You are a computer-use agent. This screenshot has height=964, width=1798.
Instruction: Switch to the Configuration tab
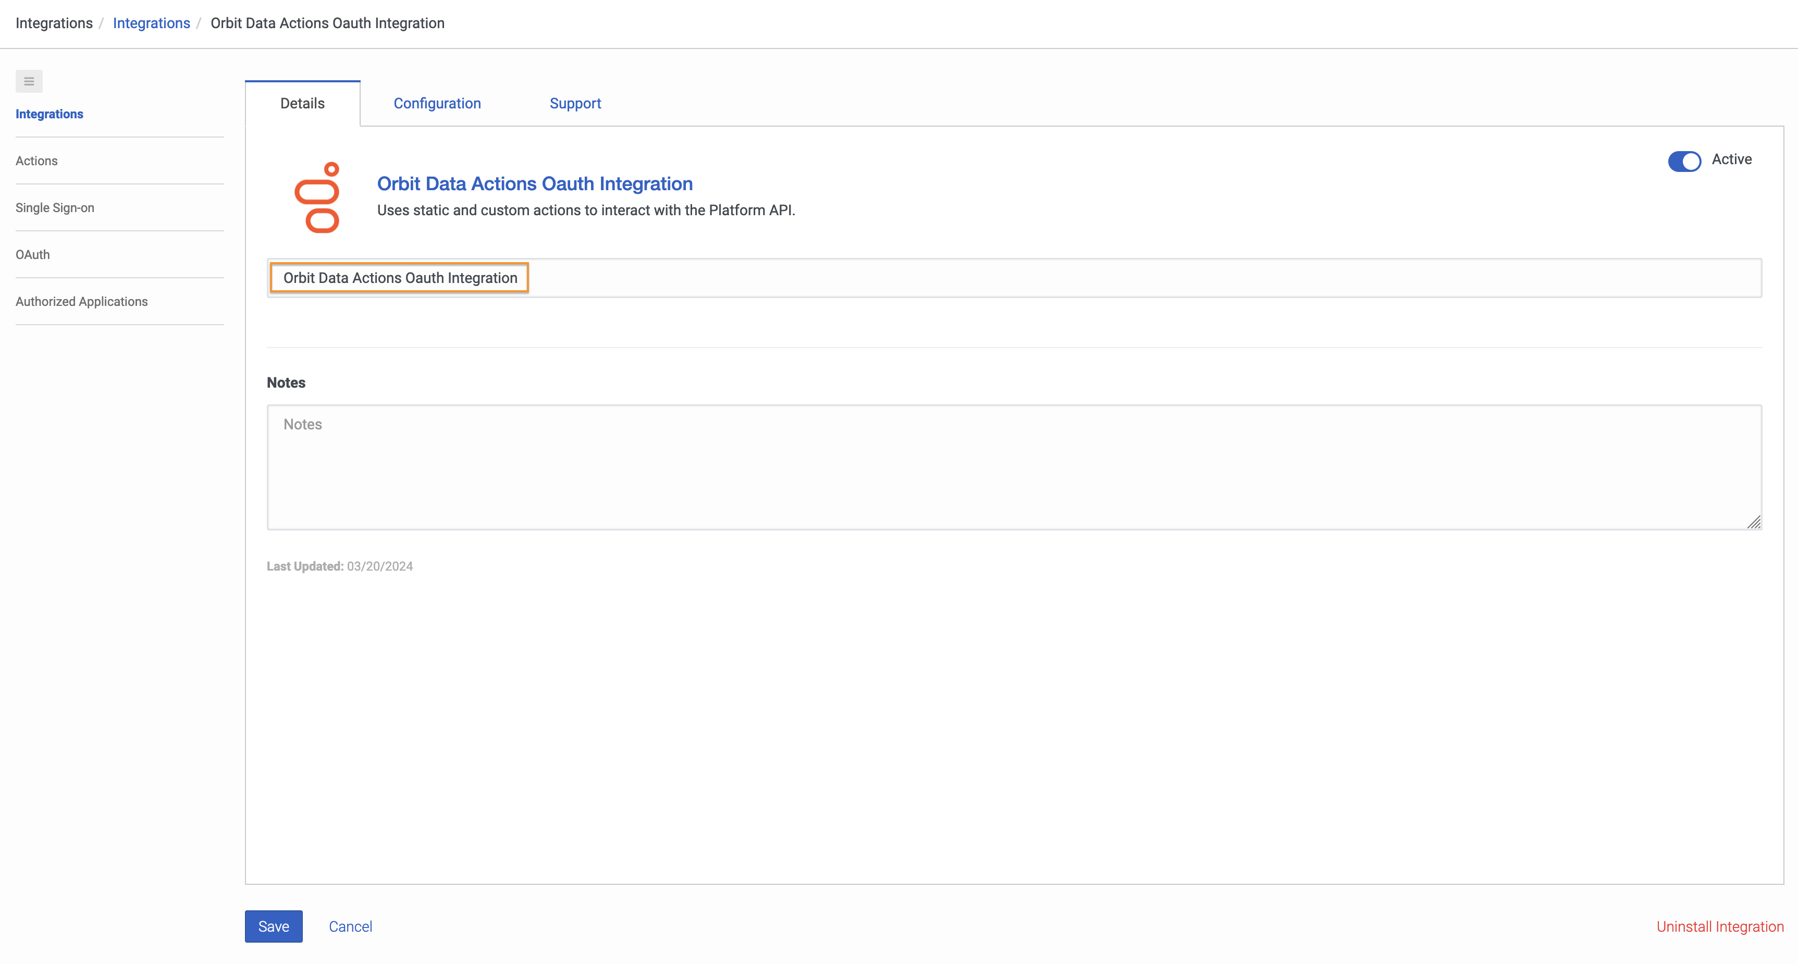coord(437,103)
